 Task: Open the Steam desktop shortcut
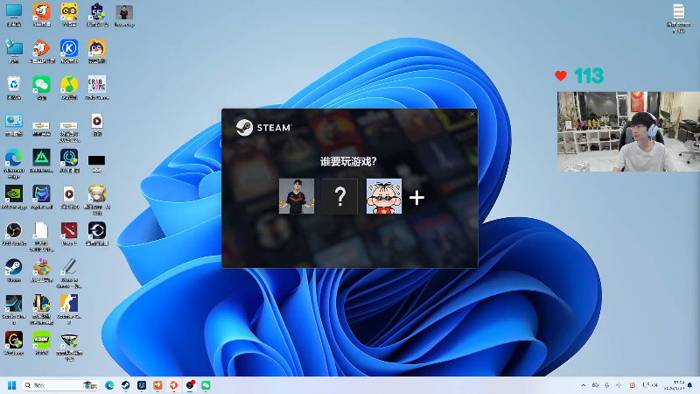click(x=14, y=271)
